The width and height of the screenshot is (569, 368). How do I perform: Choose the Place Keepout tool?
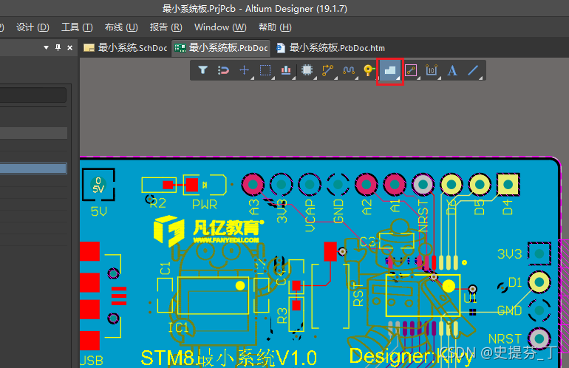click(411, 70)
